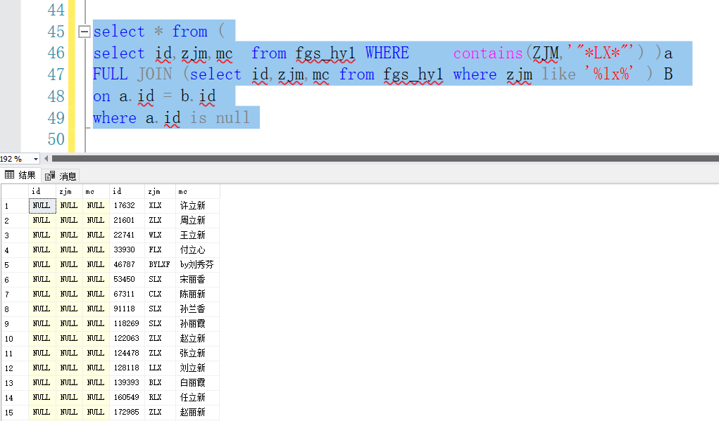Click the first zjm column header
Image resolution: width=719 pixels, height=421 pixels.
tap(69, 191)
